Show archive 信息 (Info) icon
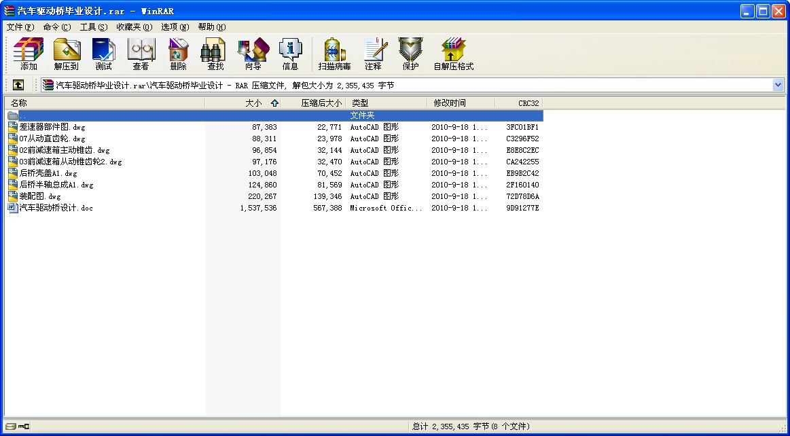 (x=290, y=54)
